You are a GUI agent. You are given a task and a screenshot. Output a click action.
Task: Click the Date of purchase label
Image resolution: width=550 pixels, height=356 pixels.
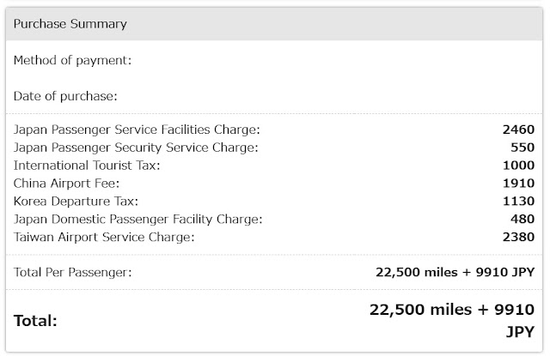pyautogui.click(x=65, y=95)
